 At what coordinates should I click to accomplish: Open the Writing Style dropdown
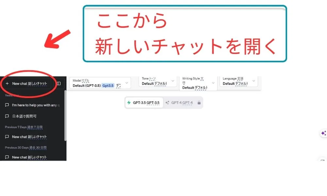point(198,83)
